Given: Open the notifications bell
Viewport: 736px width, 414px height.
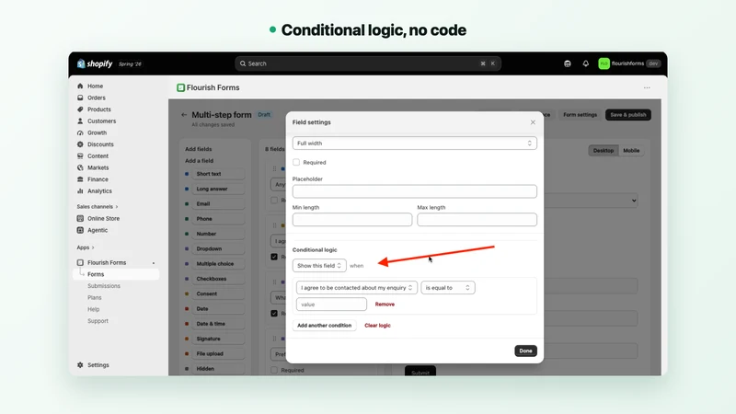Looking at the screenshot, I should pos(586,63).
